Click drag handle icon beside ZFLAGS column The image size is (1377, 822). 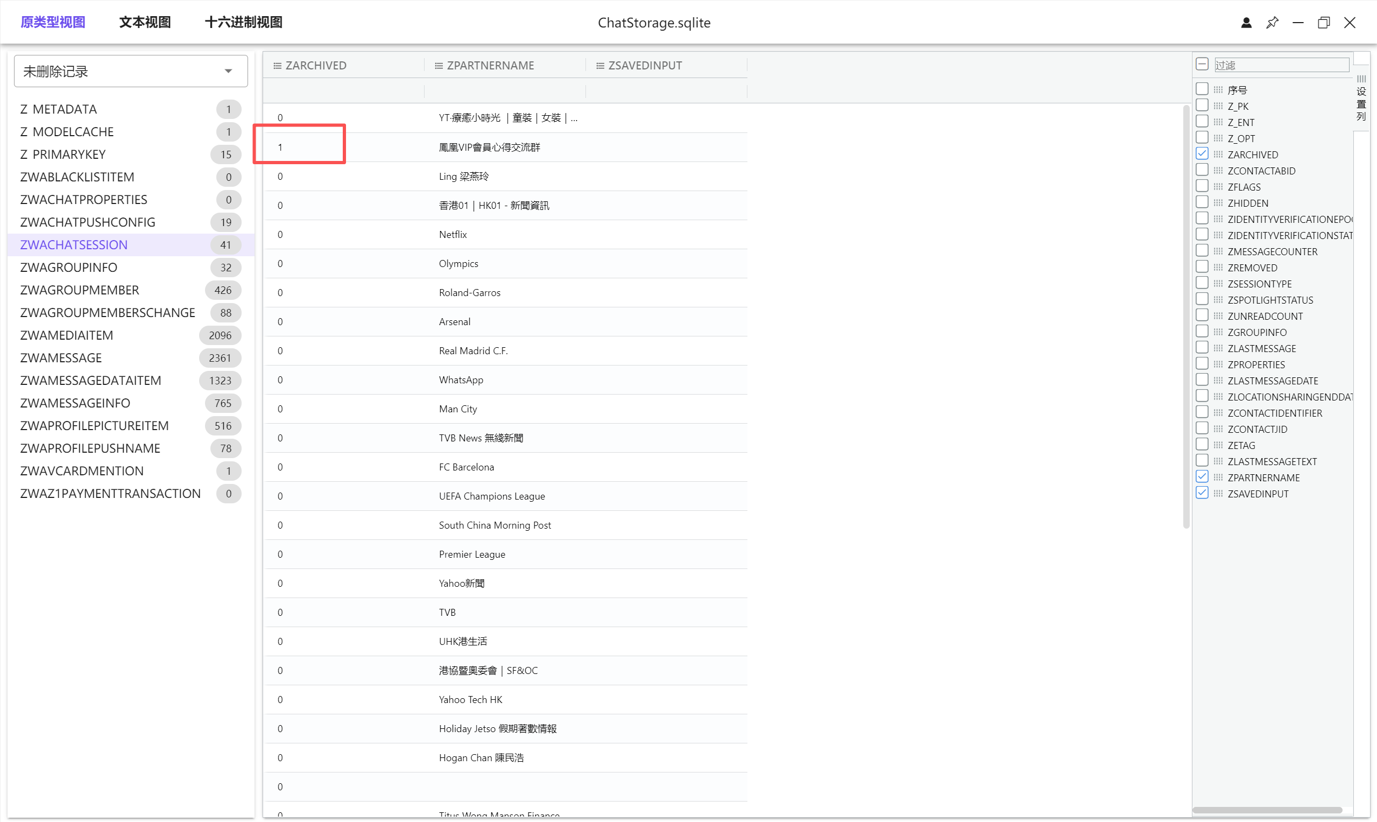tap(1218, 187)
